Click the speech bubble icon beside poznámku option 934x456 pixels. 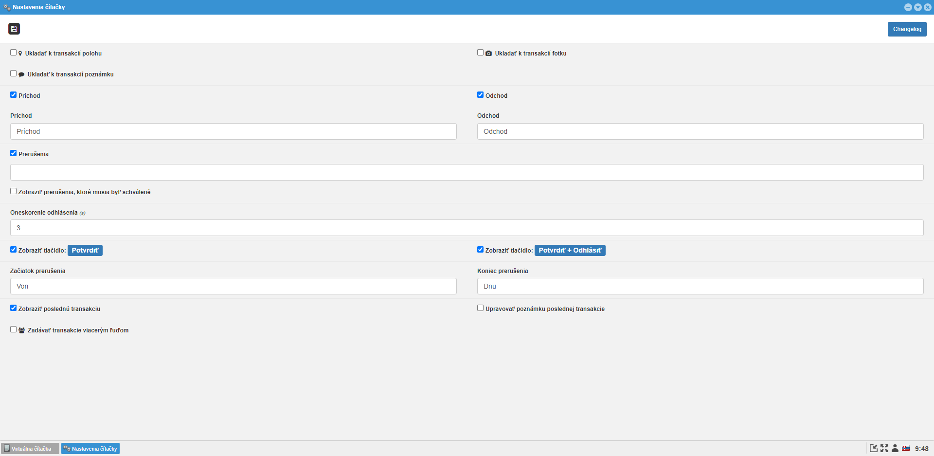[21, 74]
